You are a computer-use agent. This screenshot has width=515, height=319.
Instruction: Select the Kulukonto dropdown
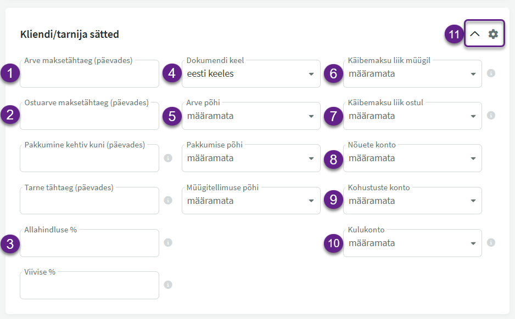click(x=412, y=243)
